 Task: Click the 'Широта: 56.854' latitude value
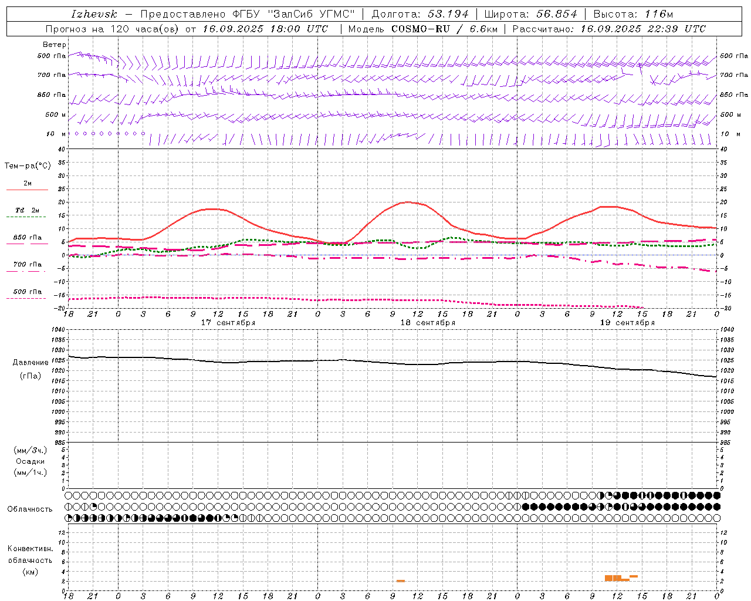(530, 14)
